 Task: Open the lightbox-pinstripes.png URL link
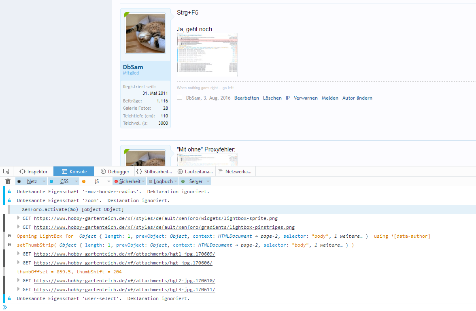[164, 227]
